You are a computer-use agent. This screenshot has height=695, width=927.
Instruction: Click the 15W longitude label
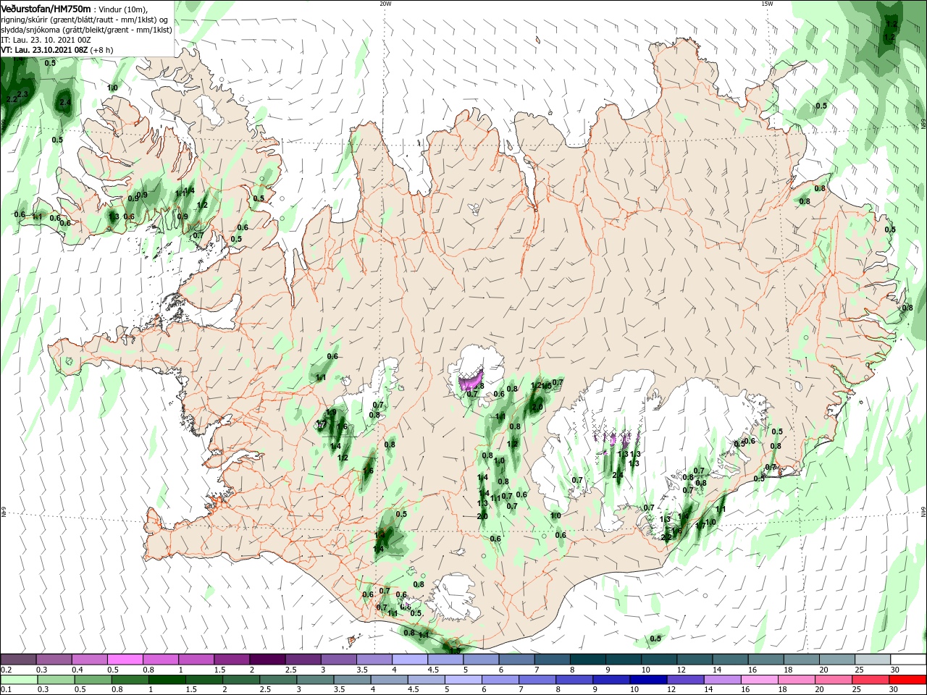(767, 4)
